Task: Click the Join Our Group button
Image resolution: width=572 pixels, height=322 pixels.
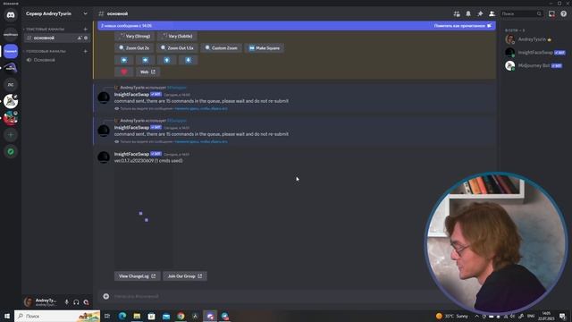Action: coord(185,276)
